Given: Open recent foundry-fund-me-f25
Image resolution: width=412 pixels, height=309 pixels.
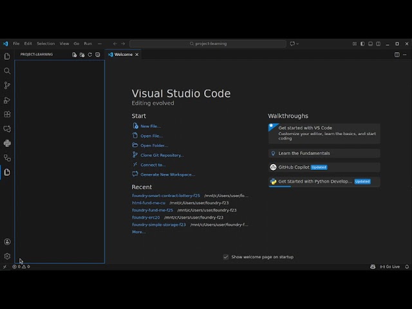Looking at the screenshot, I should click(153, 211).
